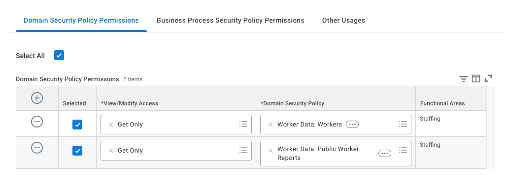Click the Select All label
This screenshot has width=507, height=191.
(x=31, y=56)
